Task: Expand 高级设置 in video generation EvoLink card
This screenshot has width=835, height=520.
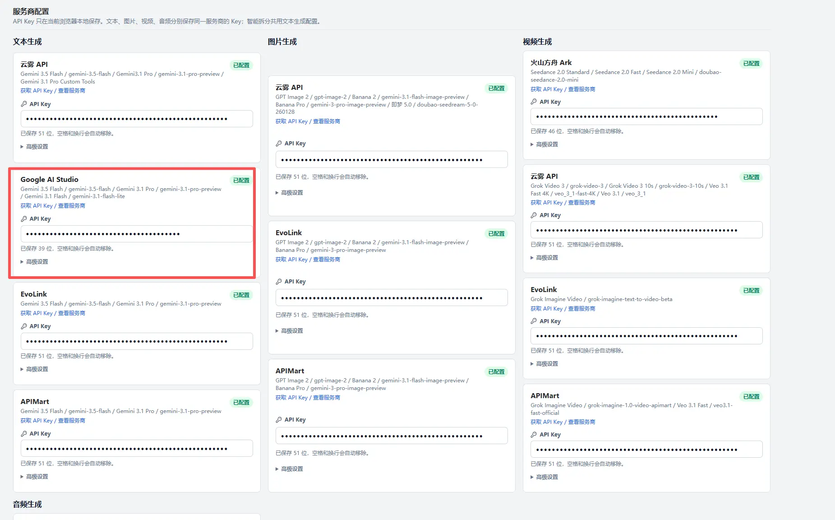Action: click(x=544, y=363)
